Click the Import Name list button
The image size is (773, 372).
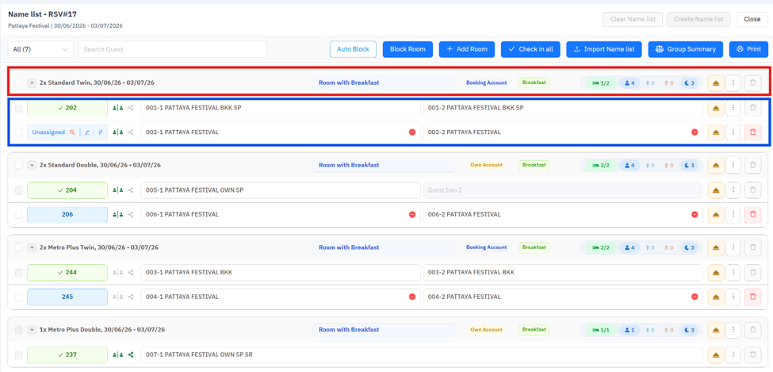(x=604, y=49)
